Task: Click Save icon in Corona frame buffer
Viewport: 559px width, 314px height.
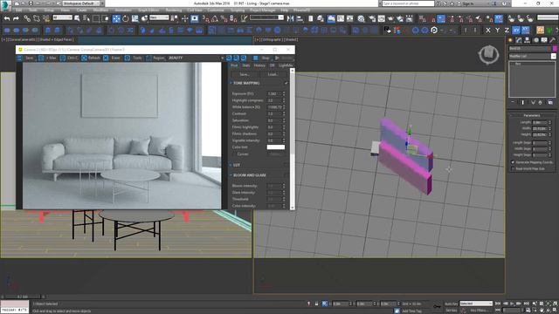Action: click(x=20, y=58)
